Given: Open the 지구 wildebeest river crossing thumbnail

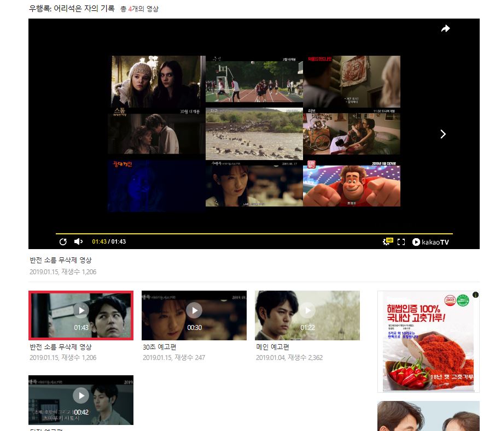Looking at the screenshot, I should coord(254,134).
